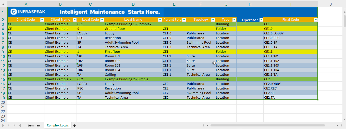
Task: Select 'Swimming Pool' typology in row 7
Action: click(201, 43)
